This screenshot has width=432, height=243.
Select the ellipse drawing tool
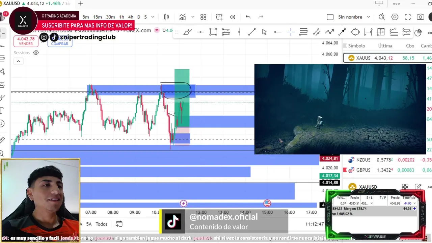(x=355, y=32)
